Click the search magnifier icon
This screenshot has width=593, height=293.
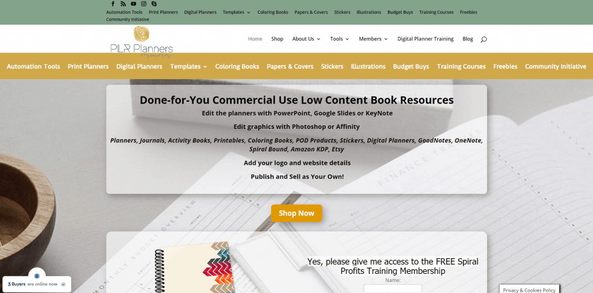tap(484, 39)
